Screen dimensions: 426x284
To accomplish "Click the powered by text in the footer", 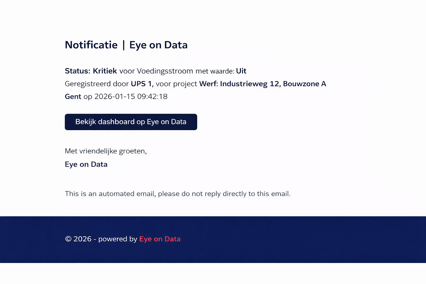I will click(118, 239).
